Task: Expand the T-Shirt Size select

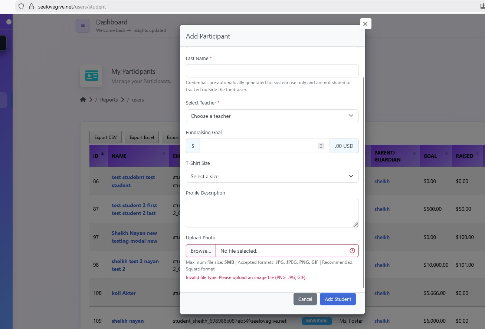Action: (x=272, y=176)
